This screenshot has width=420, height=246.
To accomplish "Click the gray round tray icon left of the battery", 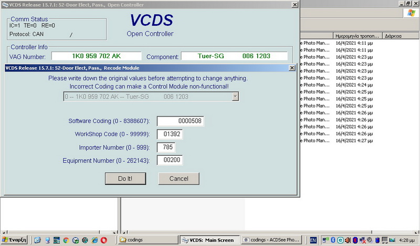I will pos(370,240).
